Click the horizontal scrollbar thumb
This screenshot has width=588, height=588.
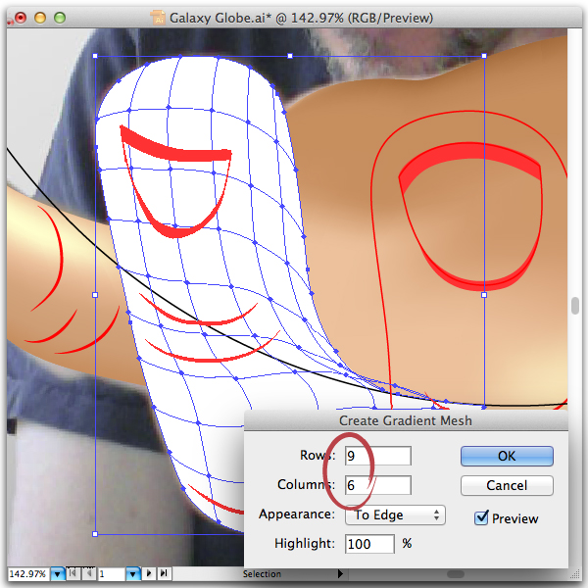click(456, 574)
